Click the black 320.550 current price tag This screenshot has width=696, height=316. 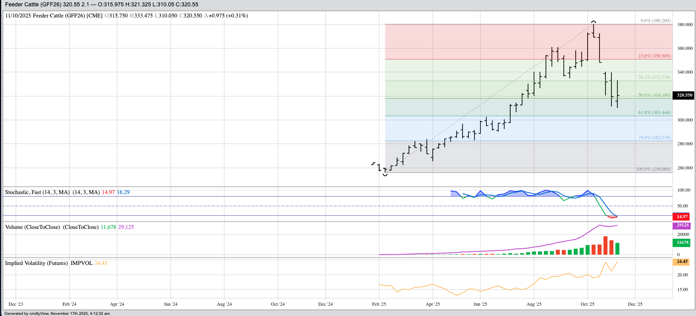(x=684, y=95)
